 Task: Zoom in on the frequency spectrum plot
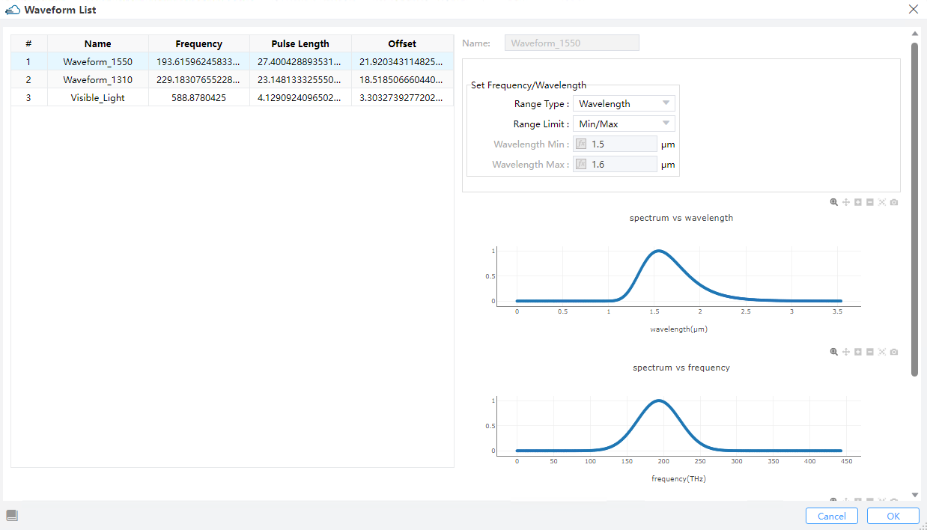858,352
